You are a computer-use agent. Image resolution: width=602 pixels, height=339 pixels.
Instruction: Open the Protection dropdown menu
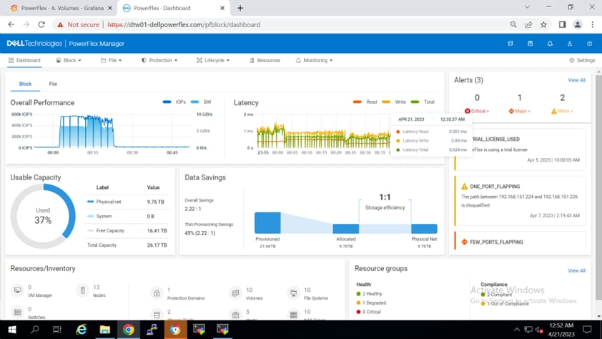click(x=159, y=60)
